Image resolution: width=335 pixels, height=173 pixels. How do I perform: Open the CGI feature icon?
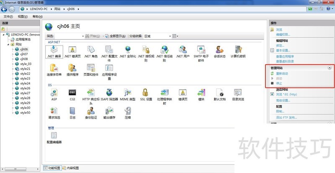pos(72,95)
